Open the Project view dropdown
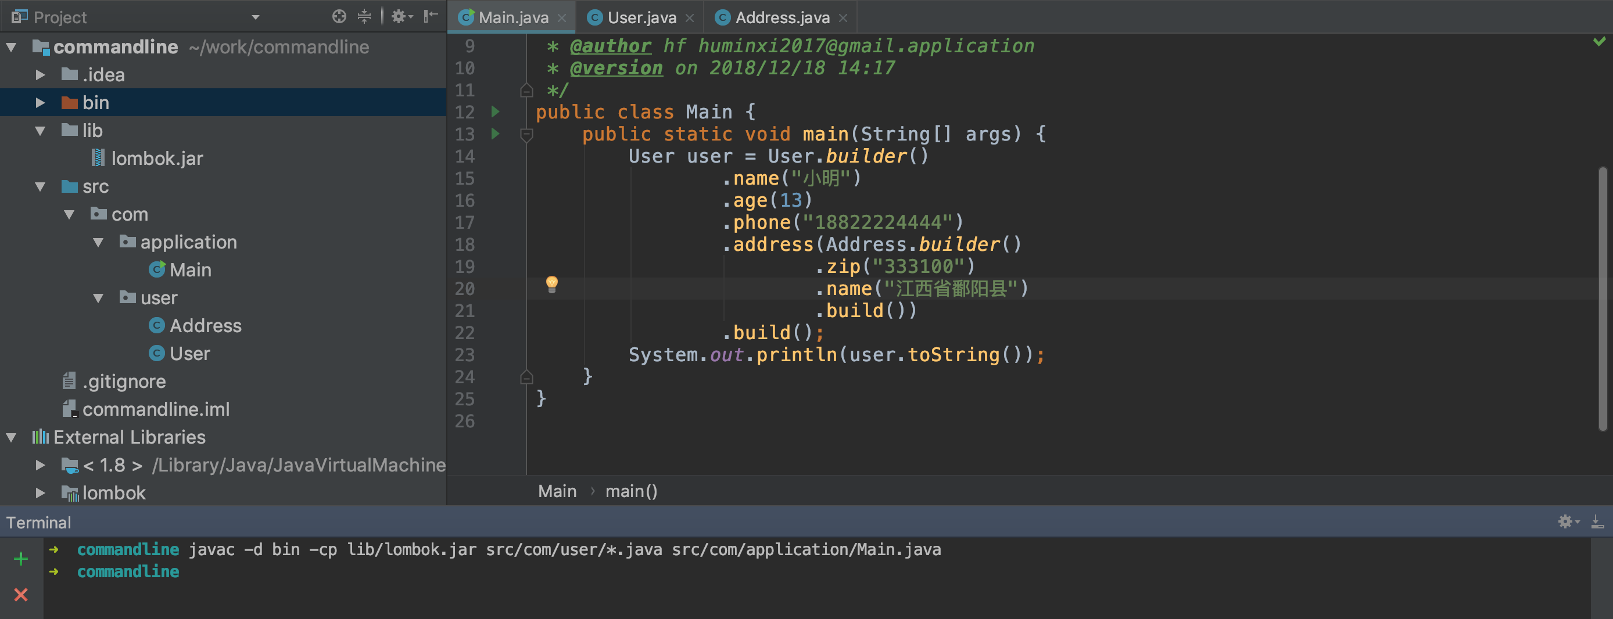 click(x=256, y=17)
